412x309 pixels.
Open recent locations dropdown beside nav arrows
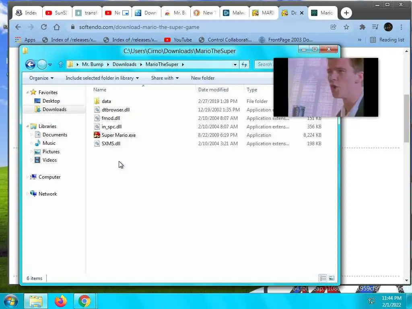pyautogui.click(x=50, y=65)
